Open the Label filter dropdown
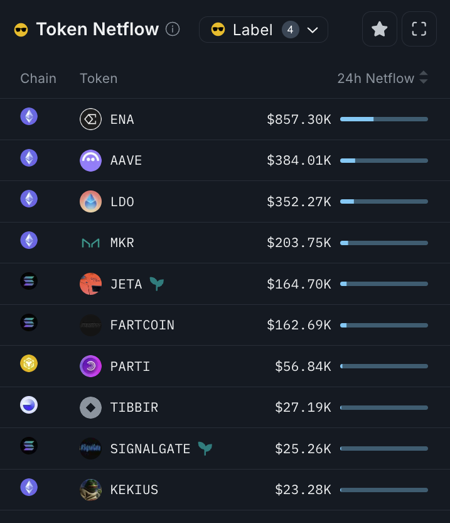450x523 pixels. [264, 30]
